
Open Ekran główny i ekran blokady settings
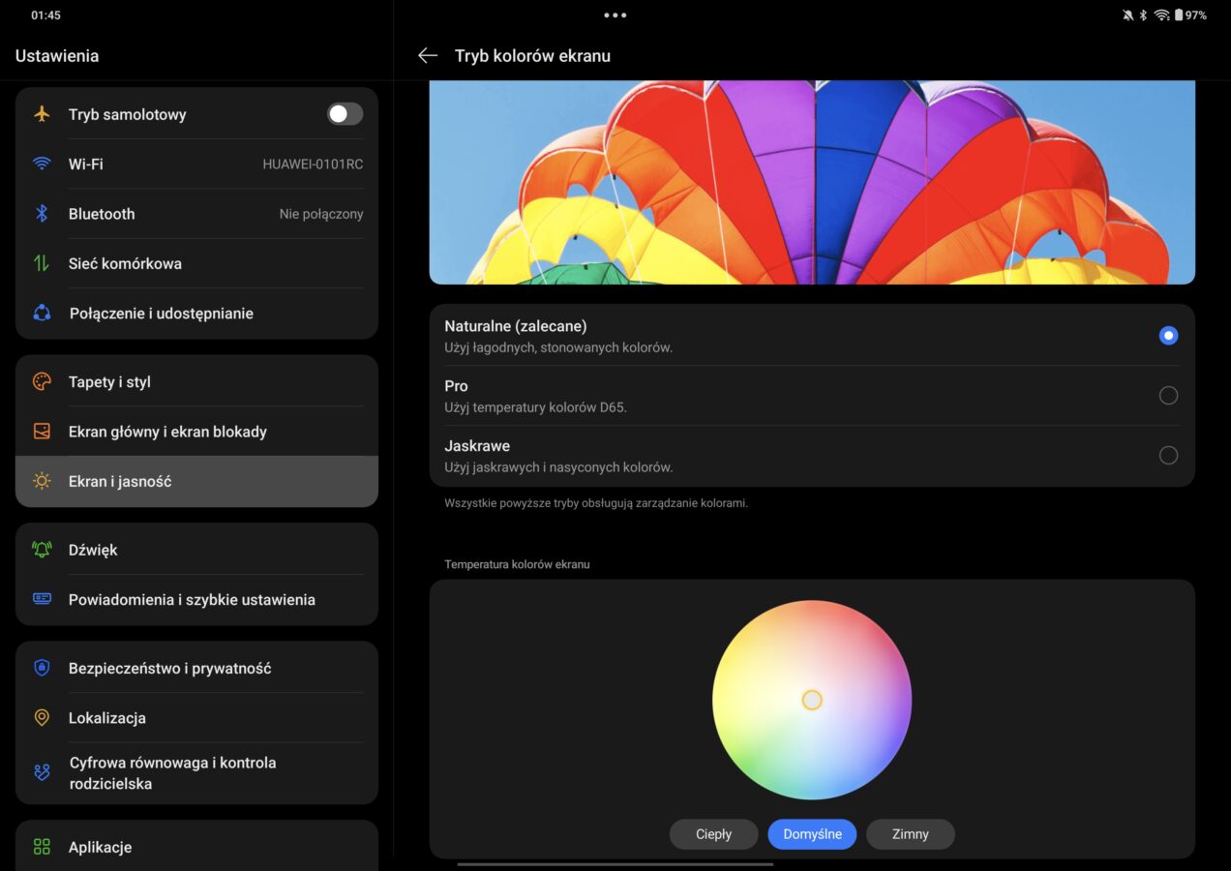[196, 432]
